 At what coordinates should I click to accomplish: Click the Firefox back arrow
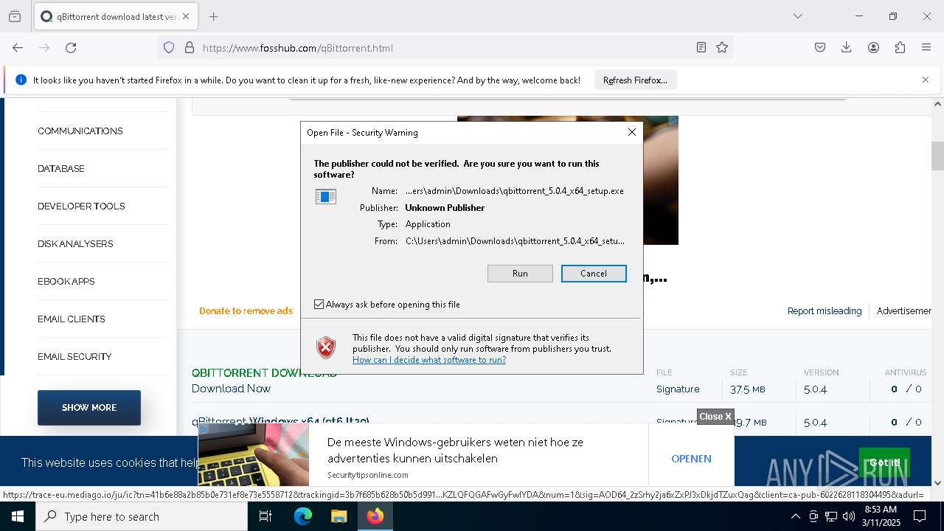click(x=18, y=48)
